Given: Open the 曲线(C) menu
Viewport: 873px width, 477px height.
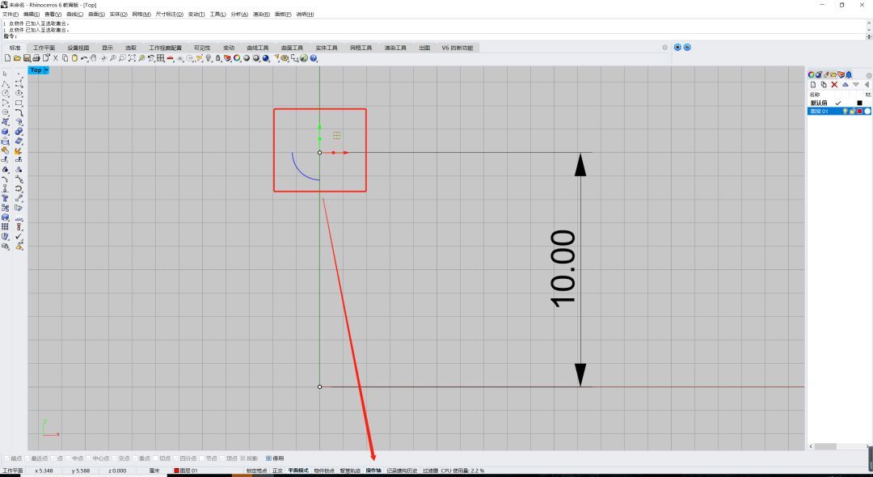Looking at the screenshot, I should (x=74, y=14).
